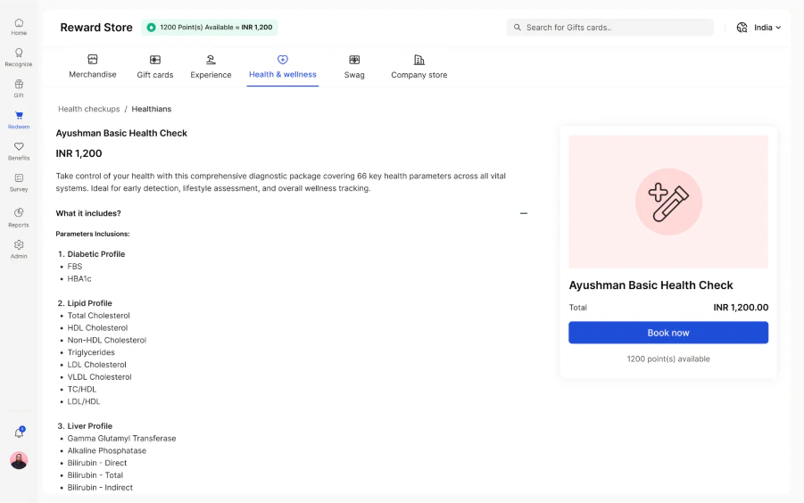Switch to the Experience tab
Image resolution: width=804 pixels, height=503 pixels.
pyautogui.click(x=211, y=67)
